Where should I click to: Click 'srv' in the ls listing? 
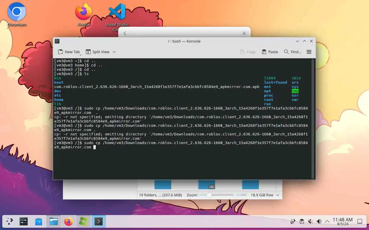click(x=295, y=83)
